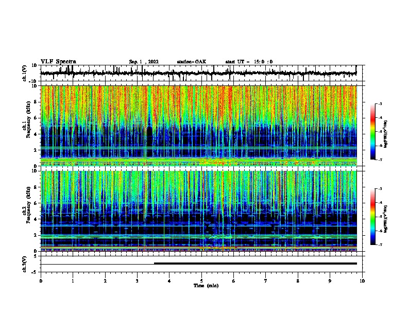Click the '4' tick on the Time axis
The width and height of the screenshot is (408, 315).
click(169, 281)
